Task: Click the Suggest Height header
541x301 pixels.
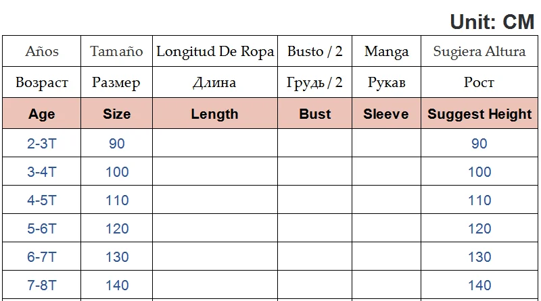Action: pos(479,114)
